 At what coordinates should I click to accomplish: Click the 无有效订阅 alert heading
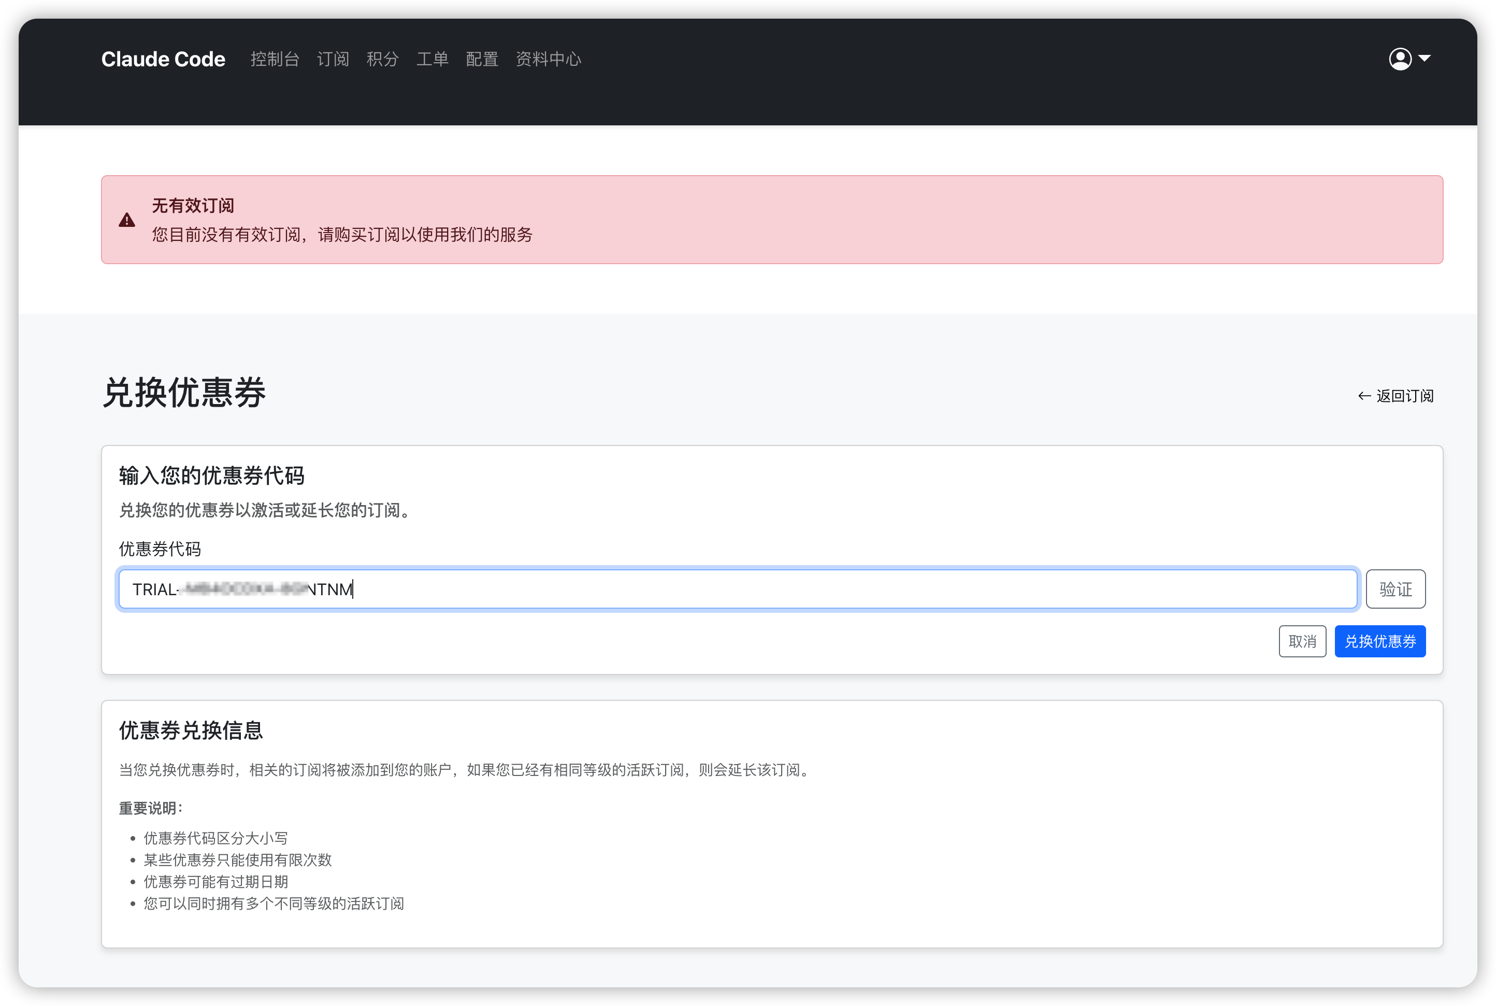coord(193,205)
